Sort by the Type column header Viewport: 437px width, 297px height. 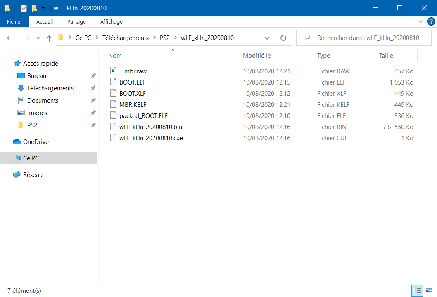(x=323, y=56)
